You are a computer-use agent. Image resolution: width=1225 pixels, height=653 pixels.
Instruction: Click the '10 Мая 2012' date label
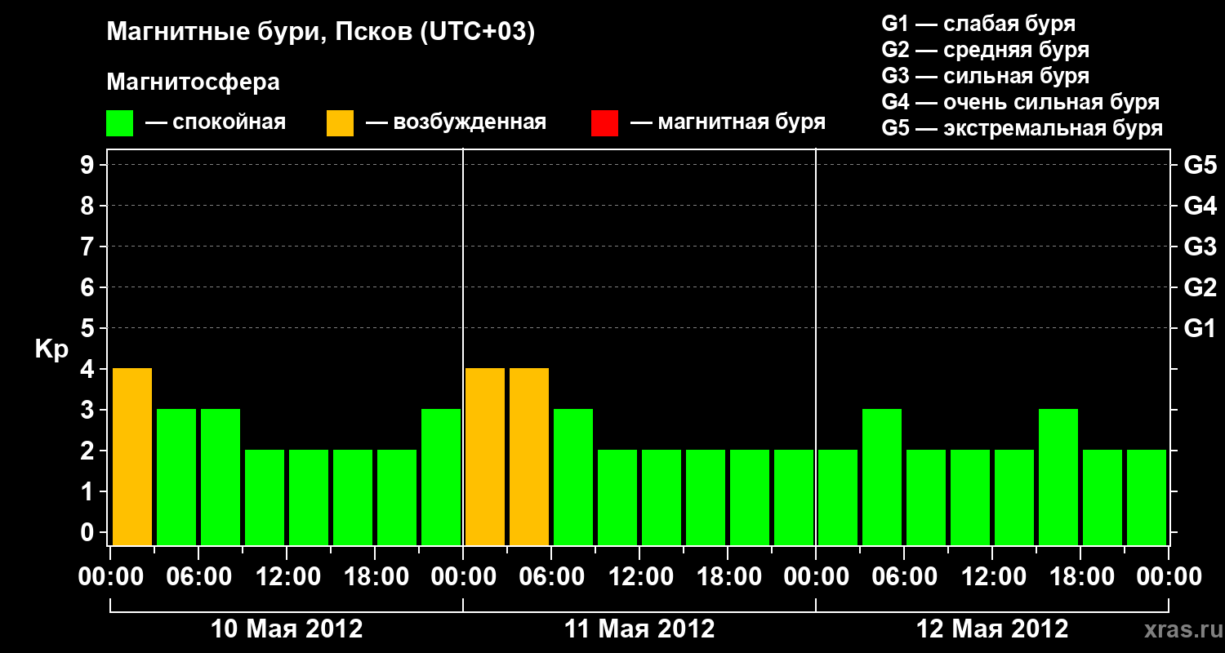(x=287, y=629)
